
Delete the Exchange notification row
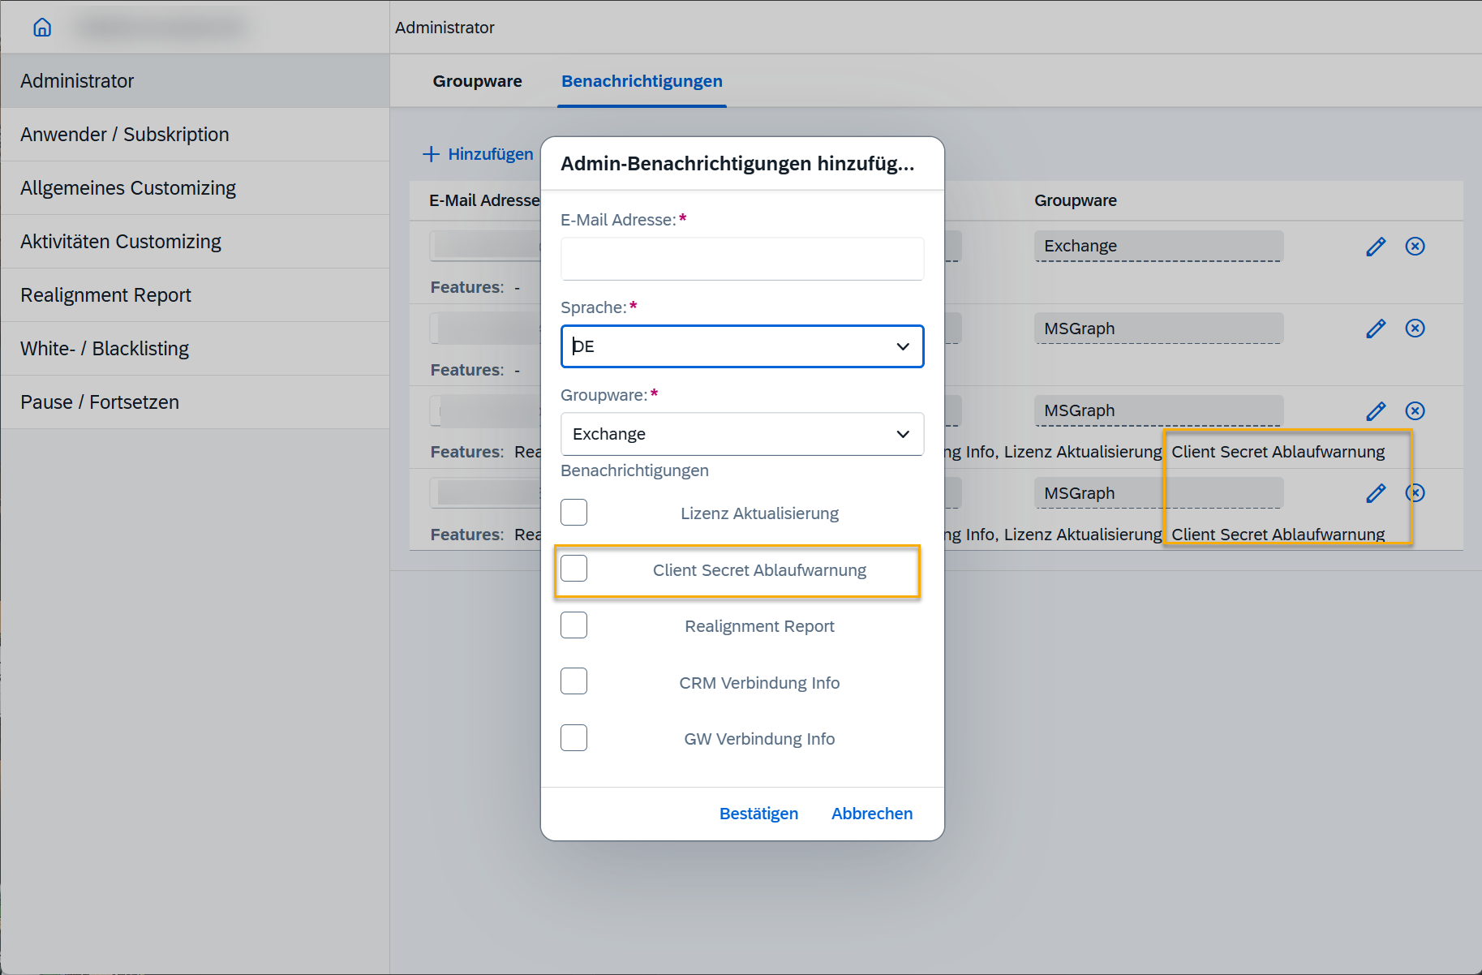click(1415, 247)
